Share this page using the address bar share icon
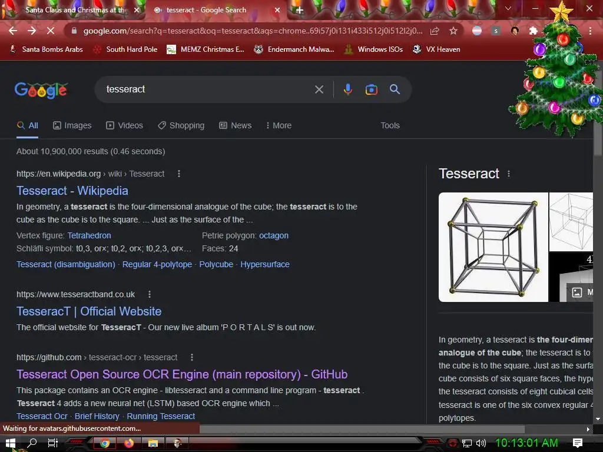 435,31
